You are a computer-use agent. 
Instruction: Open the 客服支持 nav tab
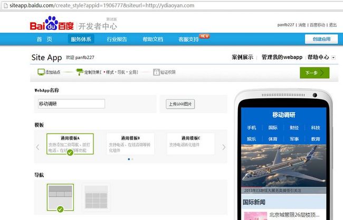click(x=188, y=39)
